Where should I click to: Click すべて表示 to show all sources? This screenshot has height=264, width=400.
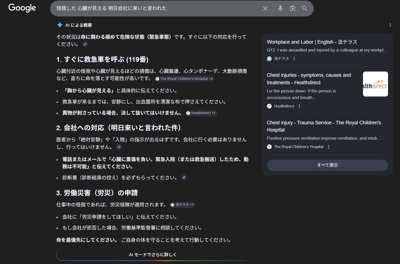327,165
